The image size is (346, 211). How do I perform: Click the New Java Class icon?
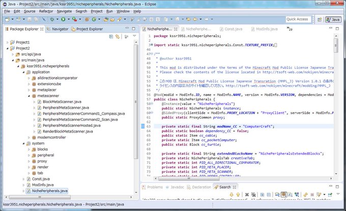pyautogui.click(x=94, y=19)
